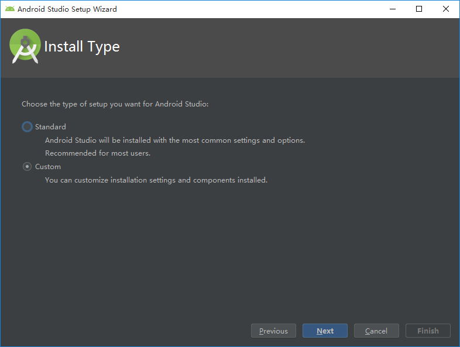Click the 'Standard' option label
Viewport: 460px width, 347px height.
pyautogui.click(x=50, y=127)
